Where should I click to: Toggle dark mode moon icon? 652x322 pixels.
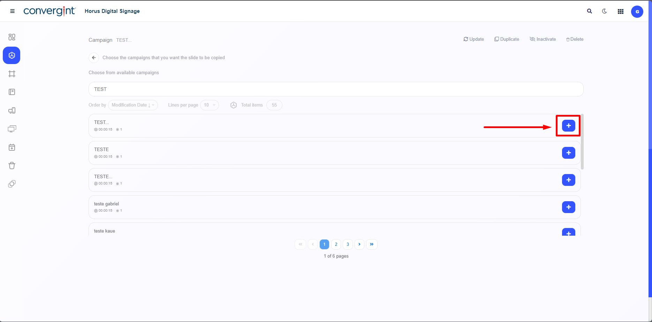tap(604, 11)
